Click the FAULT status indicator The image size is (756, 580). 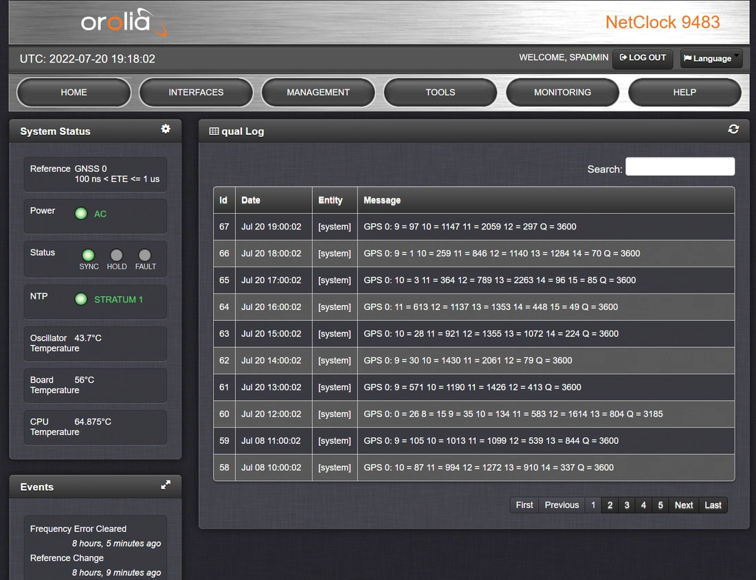pyautogui.click(x=144, y=254)
